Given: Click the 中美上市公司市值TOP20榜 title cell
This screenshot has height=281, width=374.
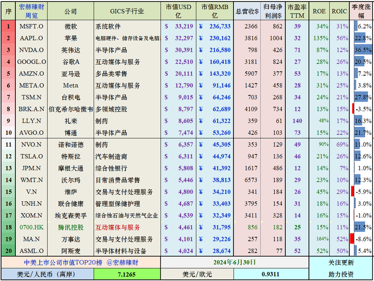Looking at the screenshot, I should point(81,262).
